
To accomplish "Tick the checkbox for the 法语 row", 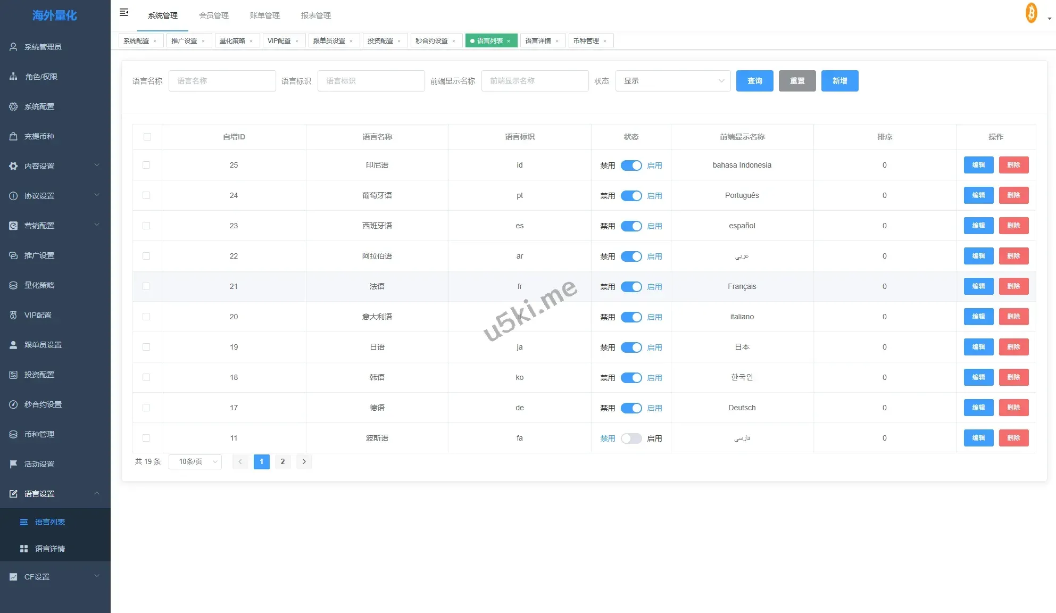I will pyautogui.click(x=146, y=286).
